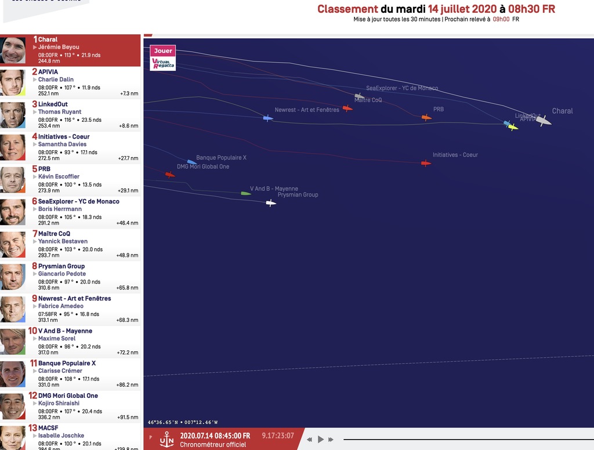Expand Jérémie Beyou skipper details arrow
Viewport: 594px width, 450px height.
coord(35,48)
